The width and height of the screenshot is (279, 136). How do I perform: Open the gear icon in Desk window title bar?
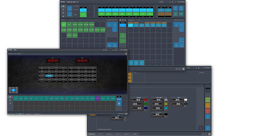[x=116, y=50]
